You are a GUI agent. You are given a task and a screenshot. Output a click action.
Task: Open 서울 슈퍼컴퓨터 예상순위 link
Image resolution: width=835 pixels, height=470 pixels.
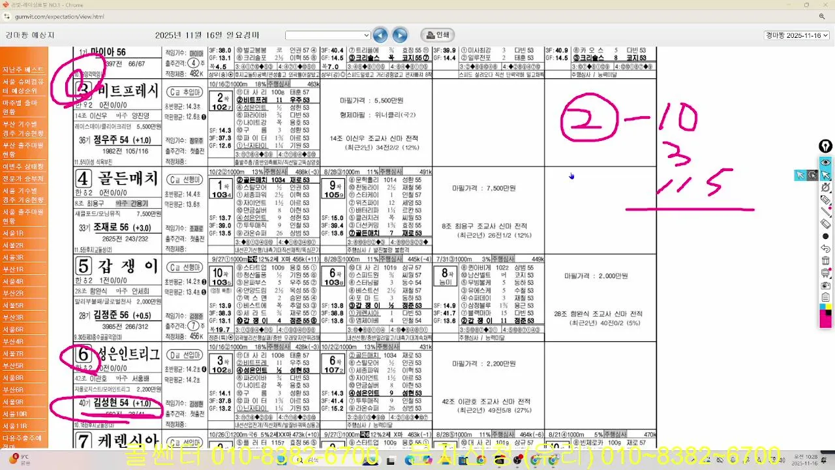pyautogui.click(x=23, y=86)
